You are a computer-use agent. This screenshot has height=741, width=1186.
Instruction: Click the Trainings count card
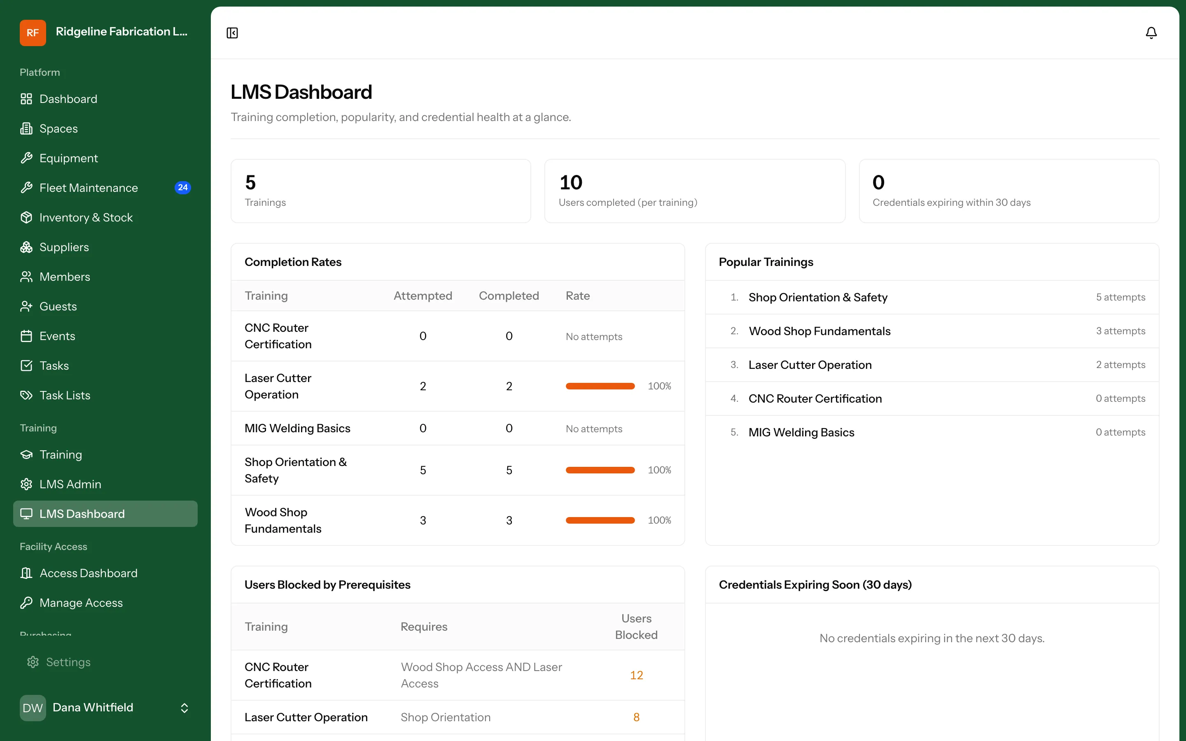pyautogui.click(x=381, y=191)
